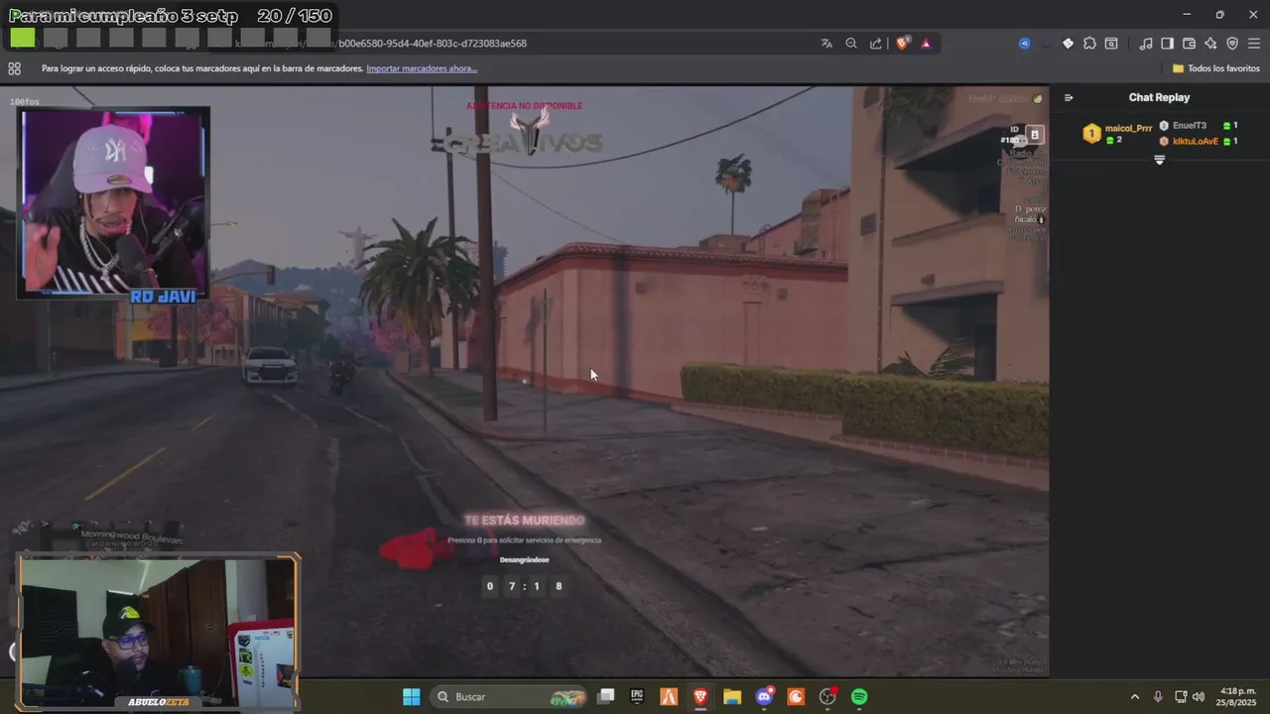Screen dimensions: 1270x714
Task: Open the music note media control
Action: [1146, 44]
